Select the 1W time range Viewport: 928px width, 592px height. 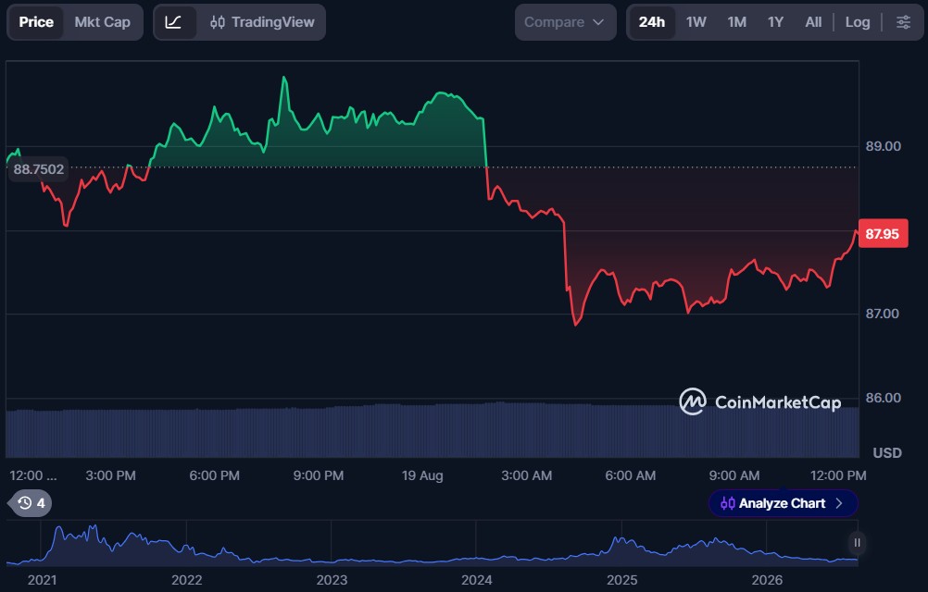pyautogui.click(x=696, y=22)
